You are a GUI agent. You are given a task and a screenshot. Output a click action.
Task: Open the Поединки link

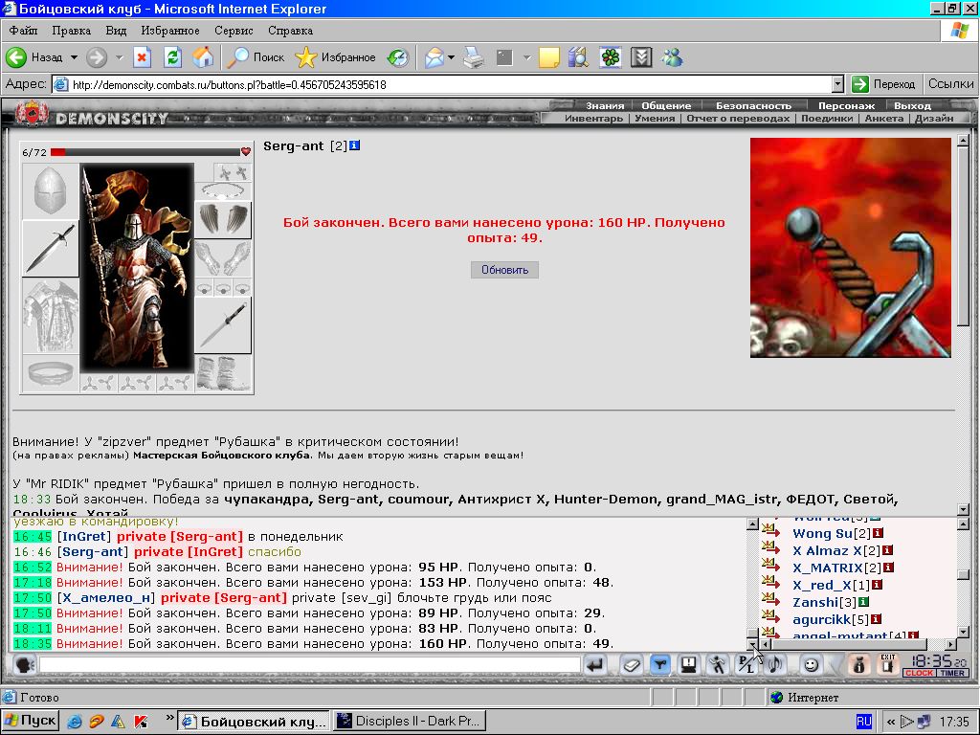coord(827,118)
